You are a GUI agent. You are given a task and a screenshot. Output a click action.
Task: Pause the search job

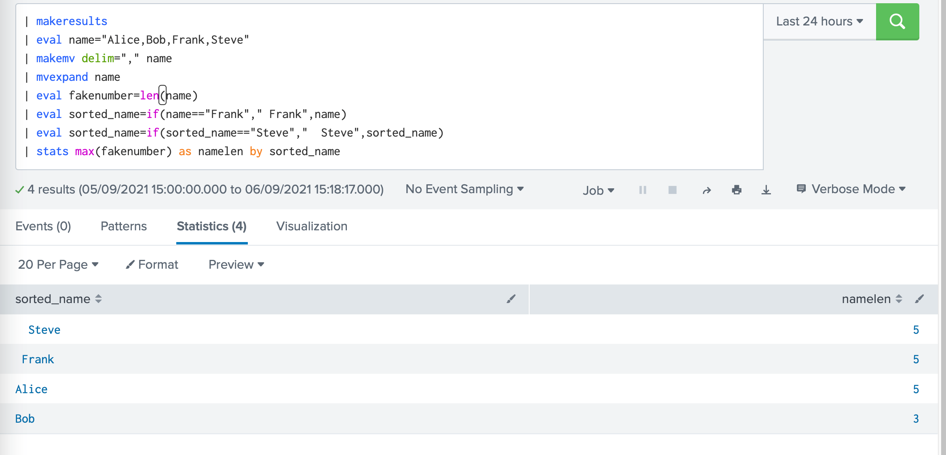(642, 190)
